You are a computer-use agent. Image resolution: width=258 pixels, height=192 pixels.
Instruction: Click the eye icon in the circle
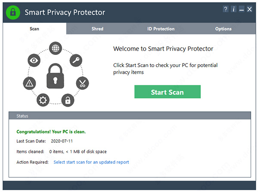coord(34,60)
